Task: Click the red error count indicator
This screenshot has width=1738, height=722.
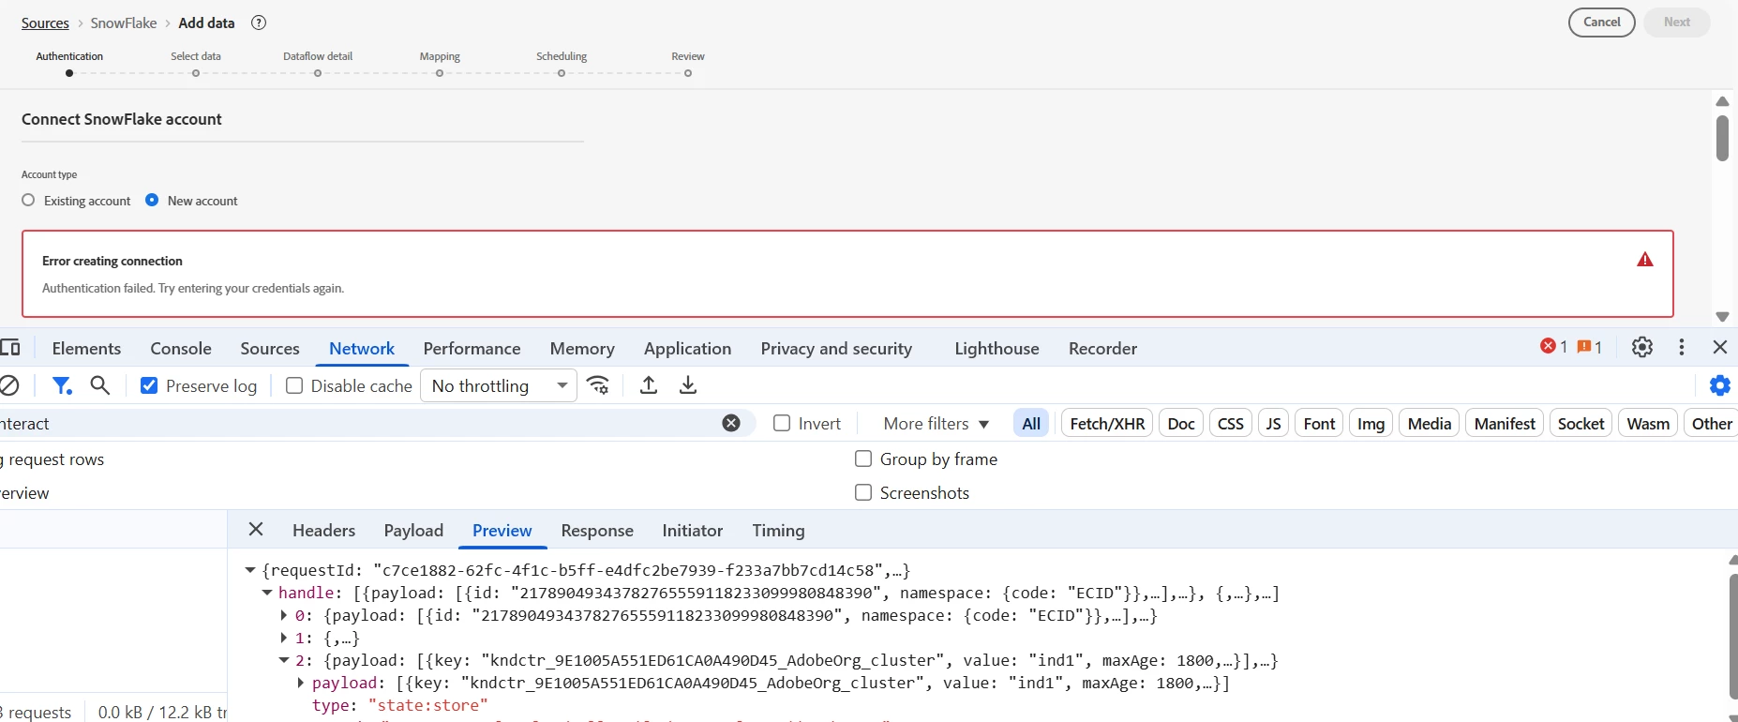Action: pyautogui.click(x=1554, y=347)
